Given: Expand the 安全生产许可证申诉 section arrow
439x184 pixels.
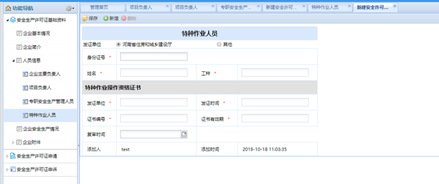Looking at the screenshot, I should 7,169.
